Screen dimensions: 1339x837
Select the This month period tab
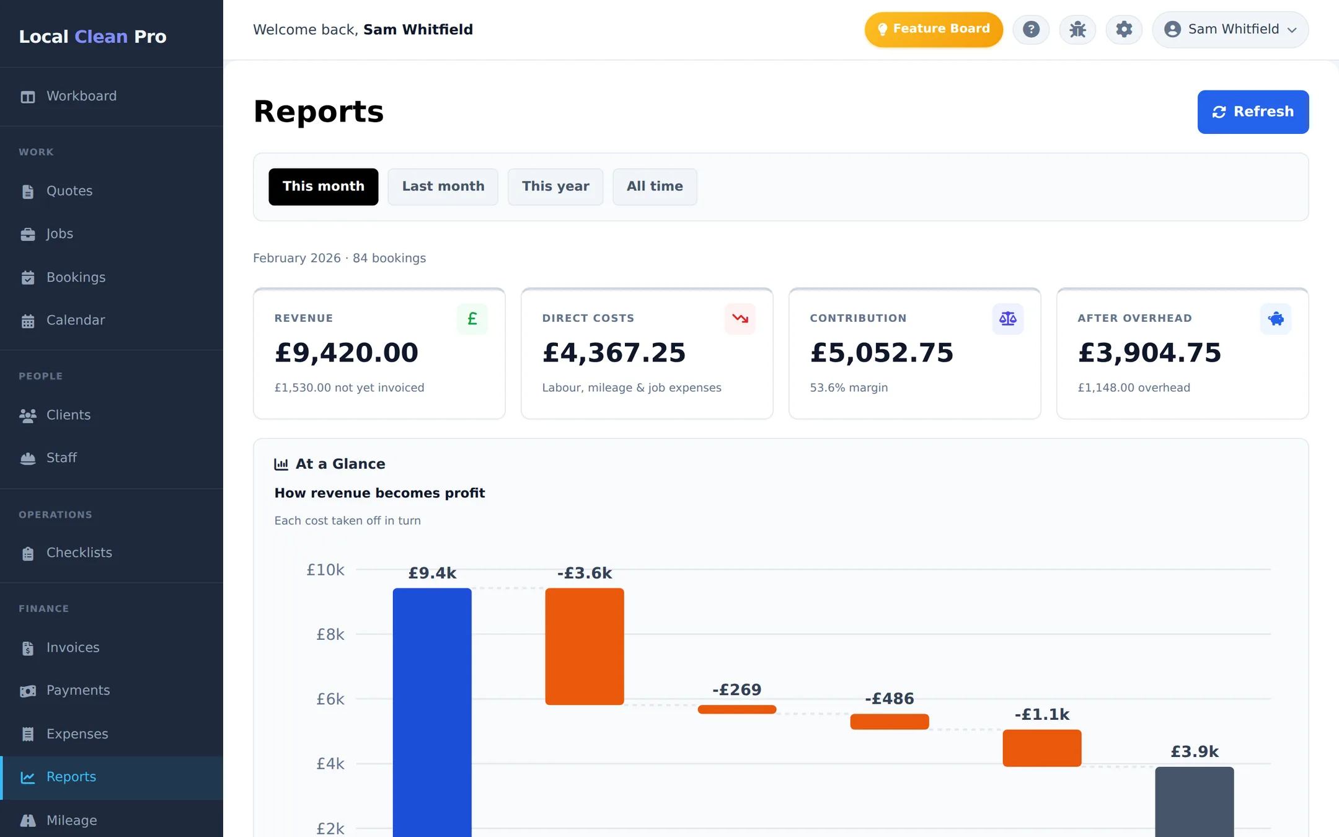[323, 187]
